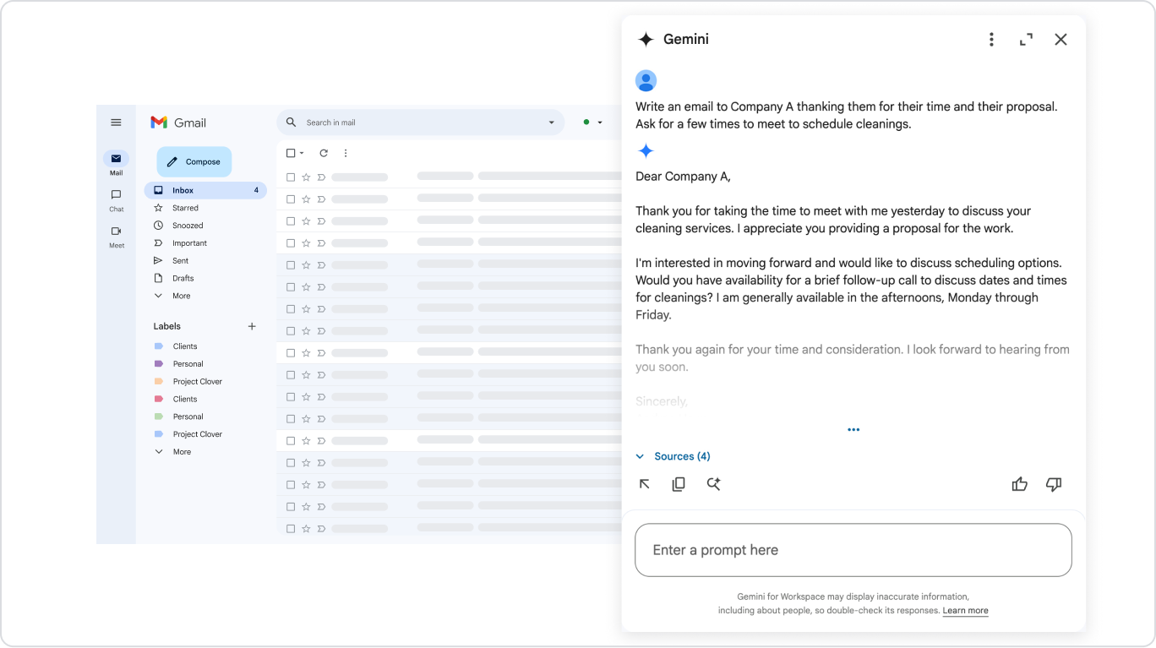Viewport: 1156px width, 648px height.
Task: Open the Learn more link
Action: click(965, 610)
